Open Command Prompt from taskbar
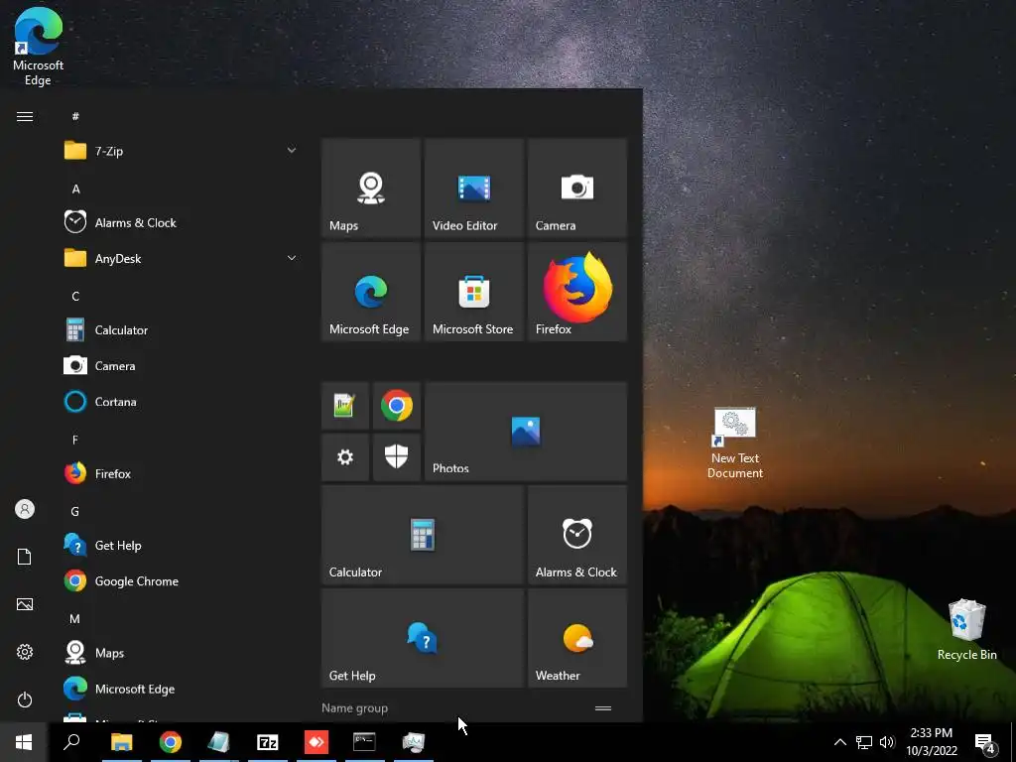This screenshot has height=762, width=1016. click(364, 742)
